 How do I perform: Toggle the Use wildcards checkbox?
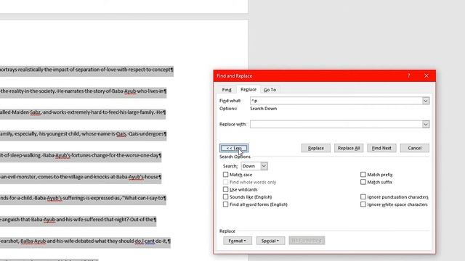226,189
